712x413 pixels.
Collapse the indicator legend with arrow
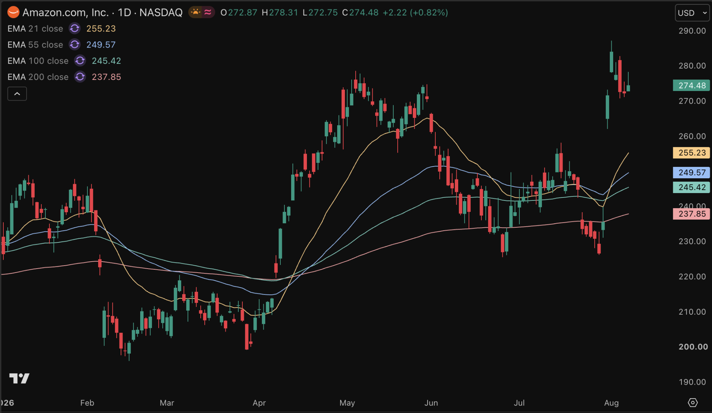(17, 94)
